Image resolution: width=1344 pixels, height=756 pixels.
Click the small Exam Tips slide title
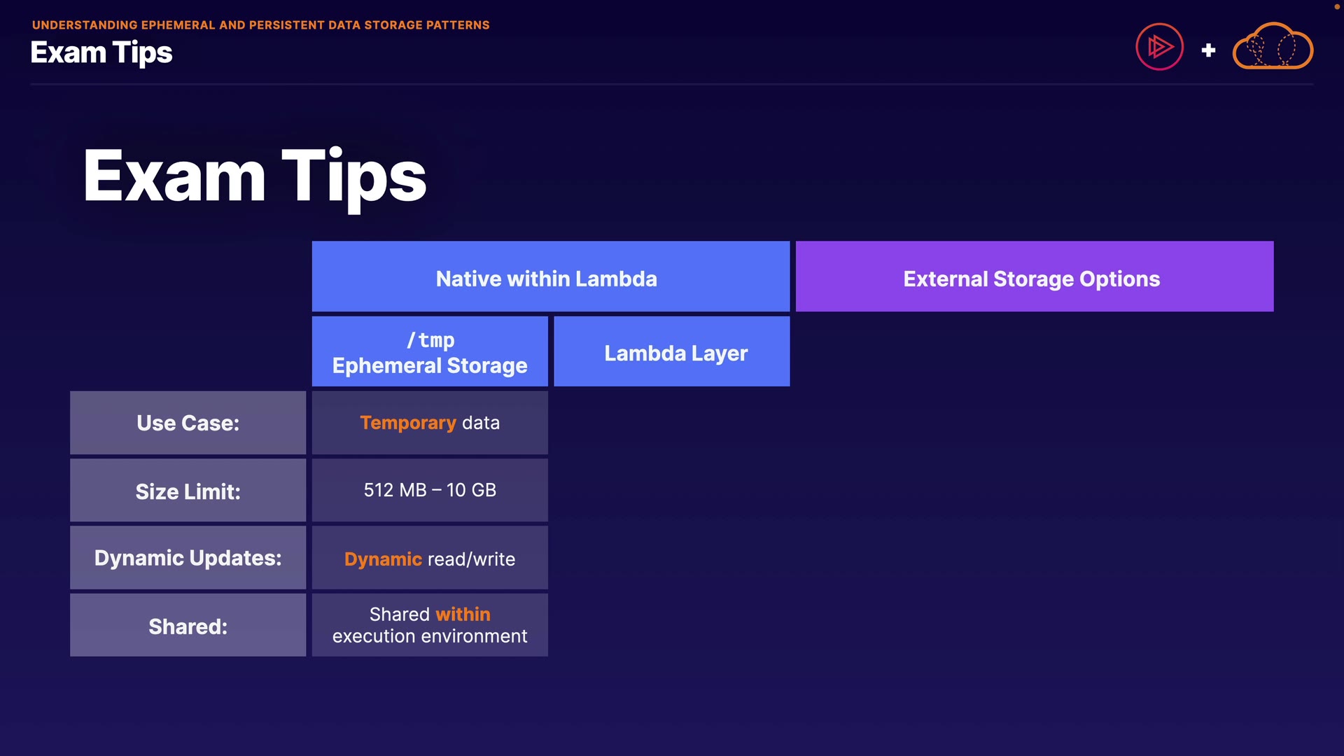101,53
